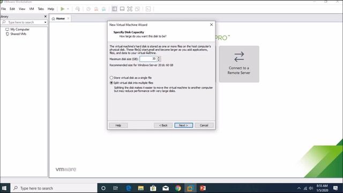Click the Unity mode toolbar icon
The width and height of the screenshot is (343, 193).
[137, 9]
